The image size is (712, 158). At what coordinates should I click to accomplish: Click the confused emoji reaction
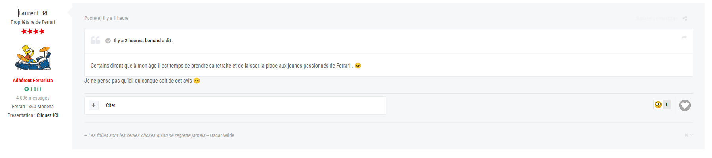[x=658, y=105]
